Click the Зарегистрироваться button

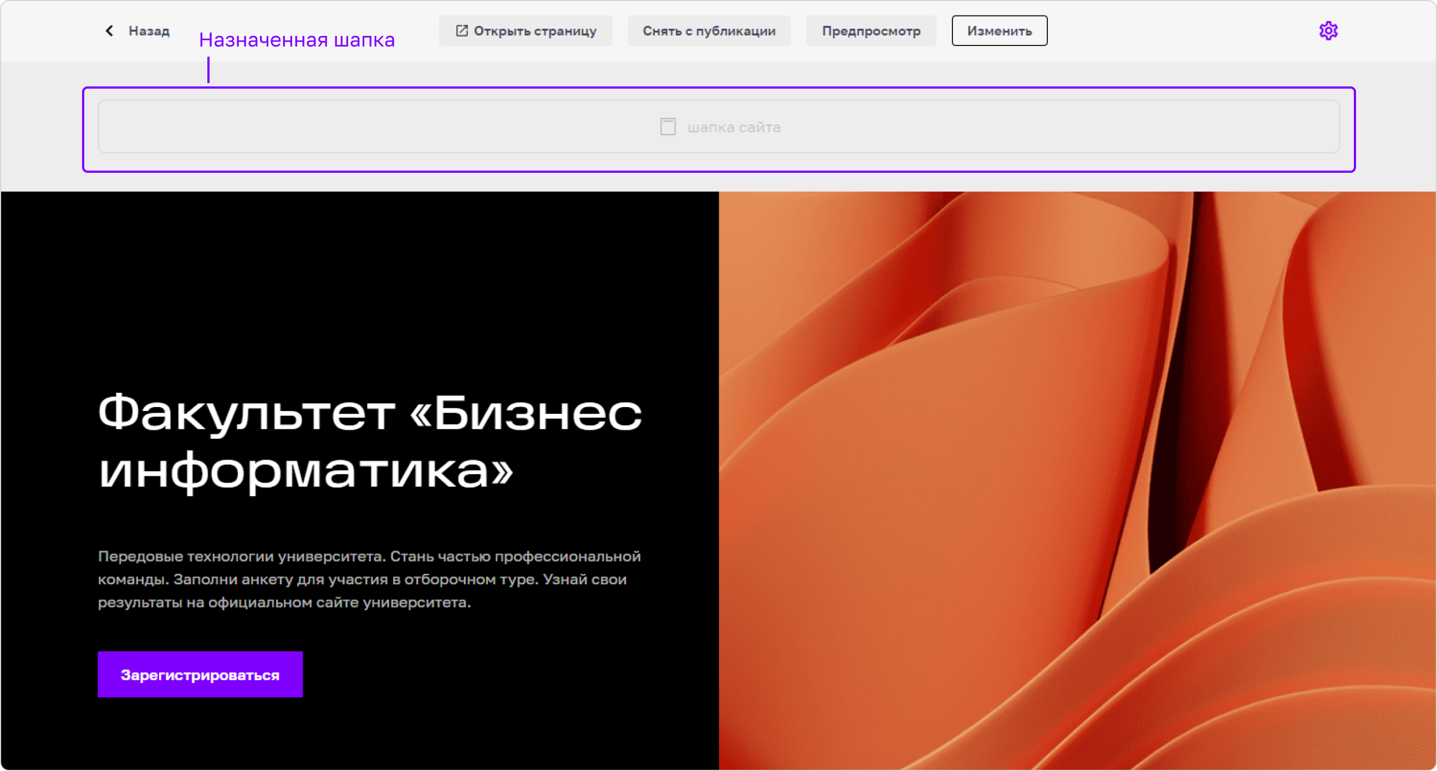(200, 674)
